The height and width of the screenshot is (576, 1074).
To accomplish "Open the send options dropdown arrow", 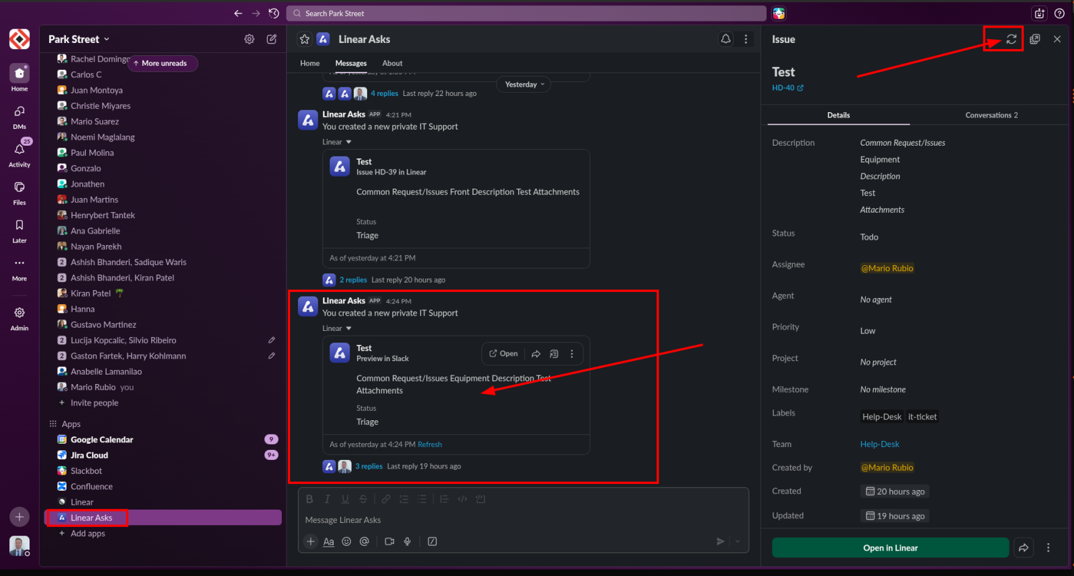I will [x=738, y=542].
